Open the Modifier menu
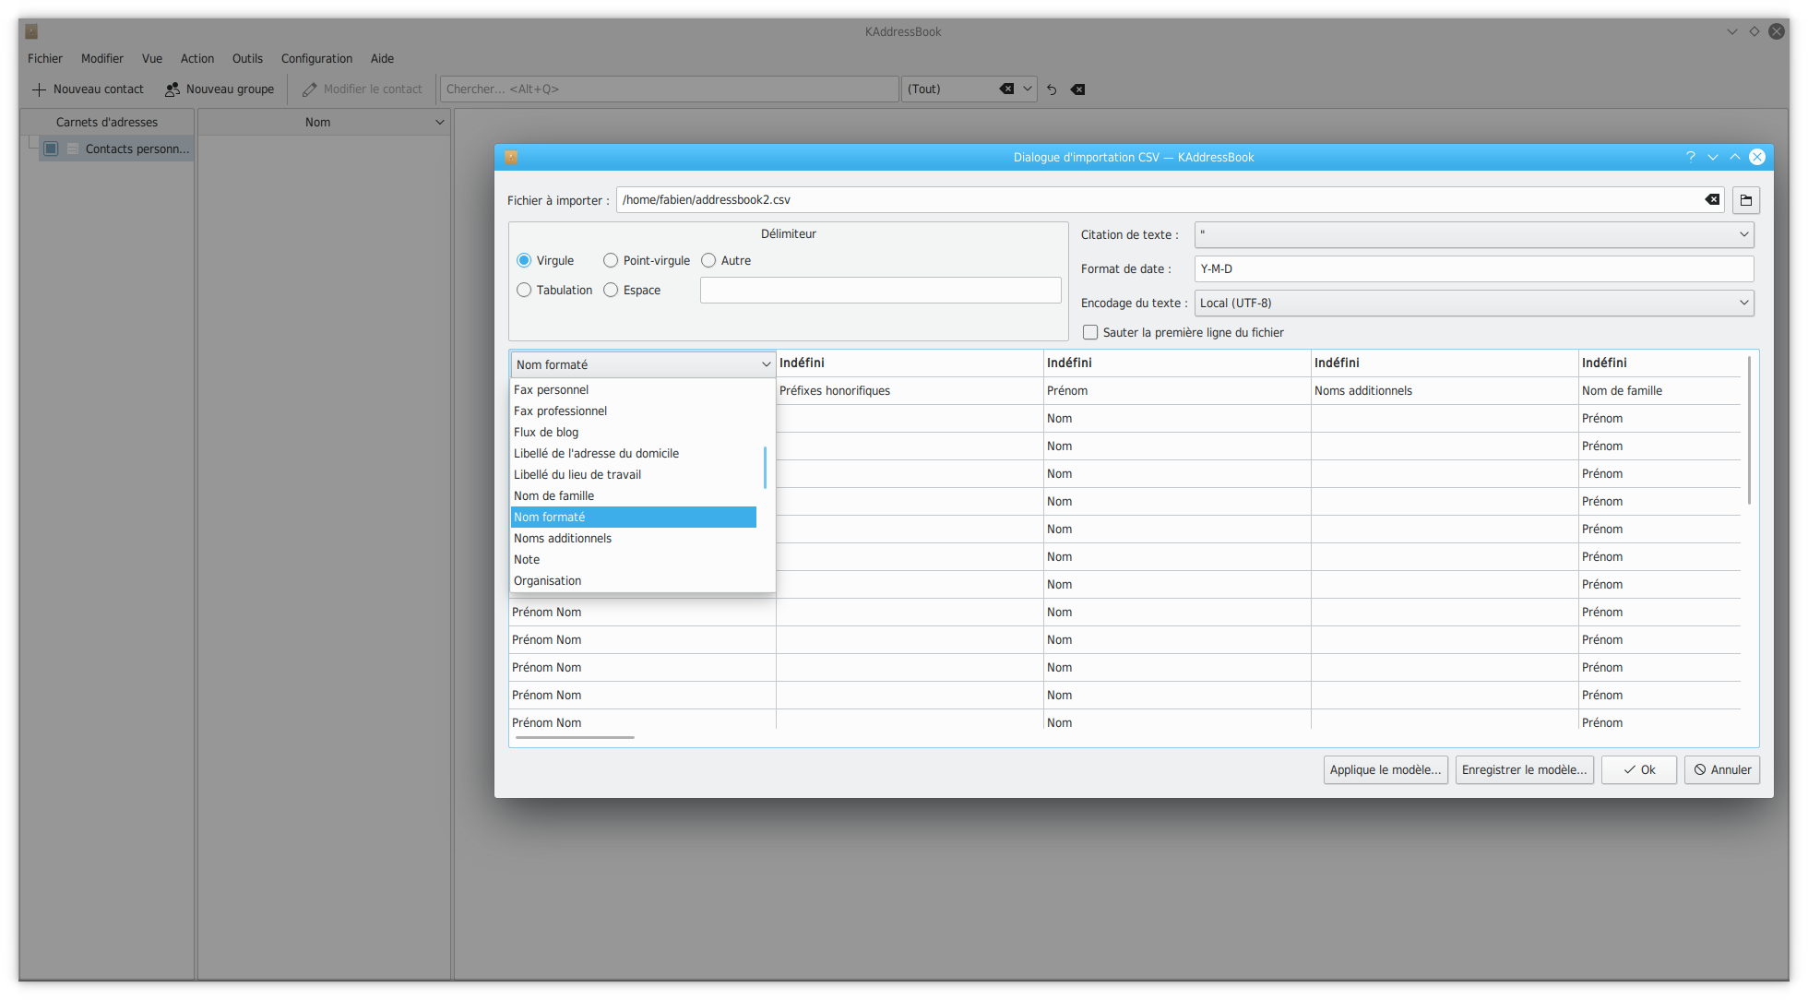1808x1000 pixels. tap(102, 58)
